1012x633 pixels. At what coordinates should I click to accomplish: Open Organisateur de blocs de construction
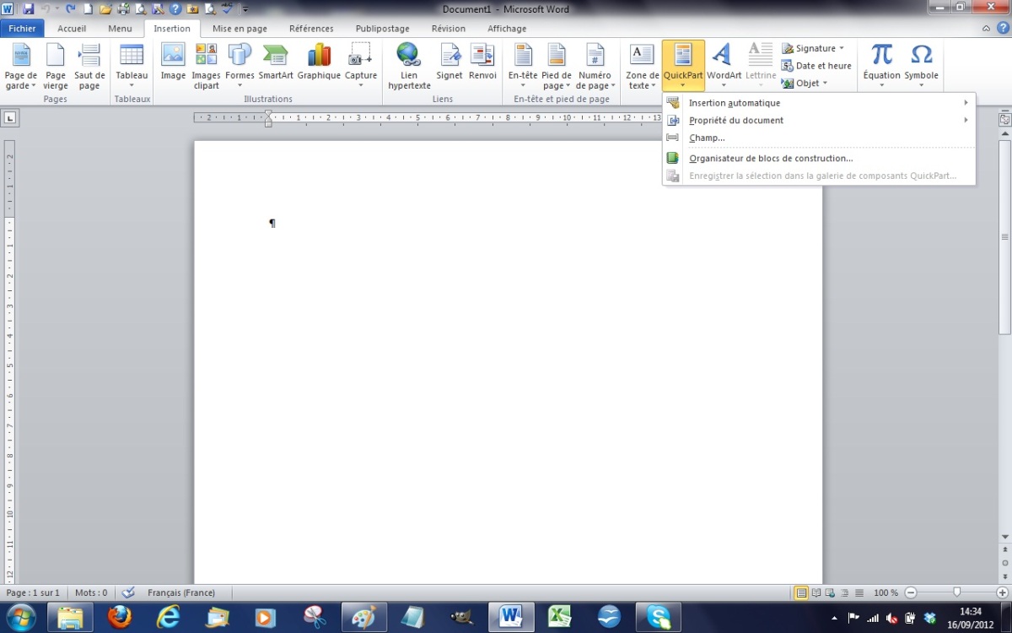[x=819, y=158]
